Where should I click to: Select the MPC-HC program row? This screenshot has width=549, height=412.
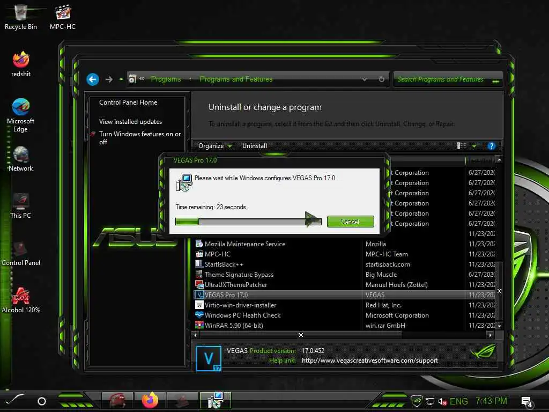tap(345, 254)
